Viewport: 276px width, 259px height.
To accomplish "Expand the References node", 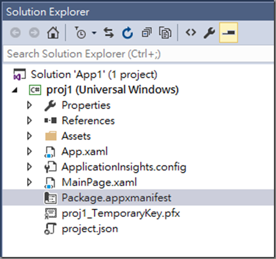I will [29, 121].
